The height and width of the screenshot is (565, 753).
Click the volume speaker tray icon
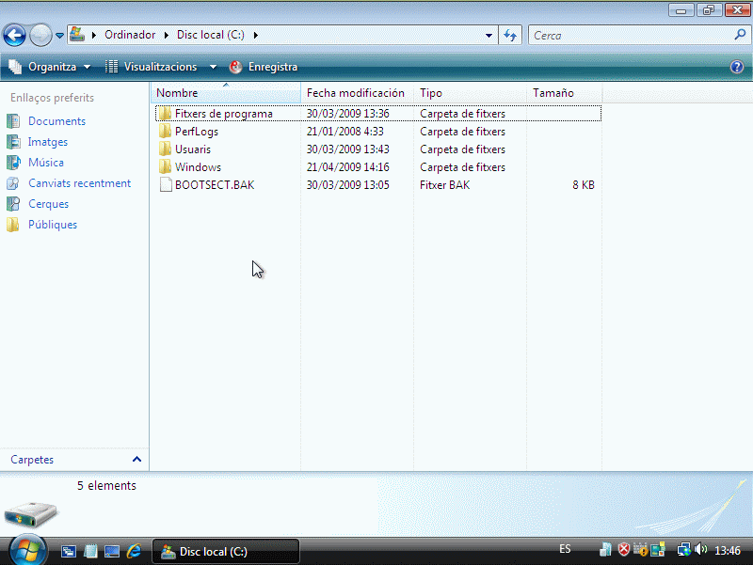[x=700, y=550]
